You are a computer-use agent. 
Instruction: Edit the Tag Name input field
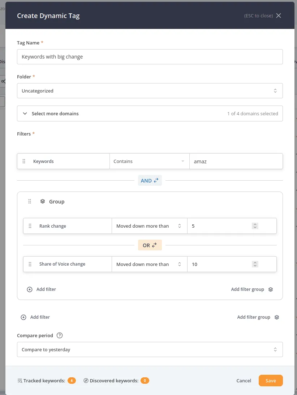[150, 57]
